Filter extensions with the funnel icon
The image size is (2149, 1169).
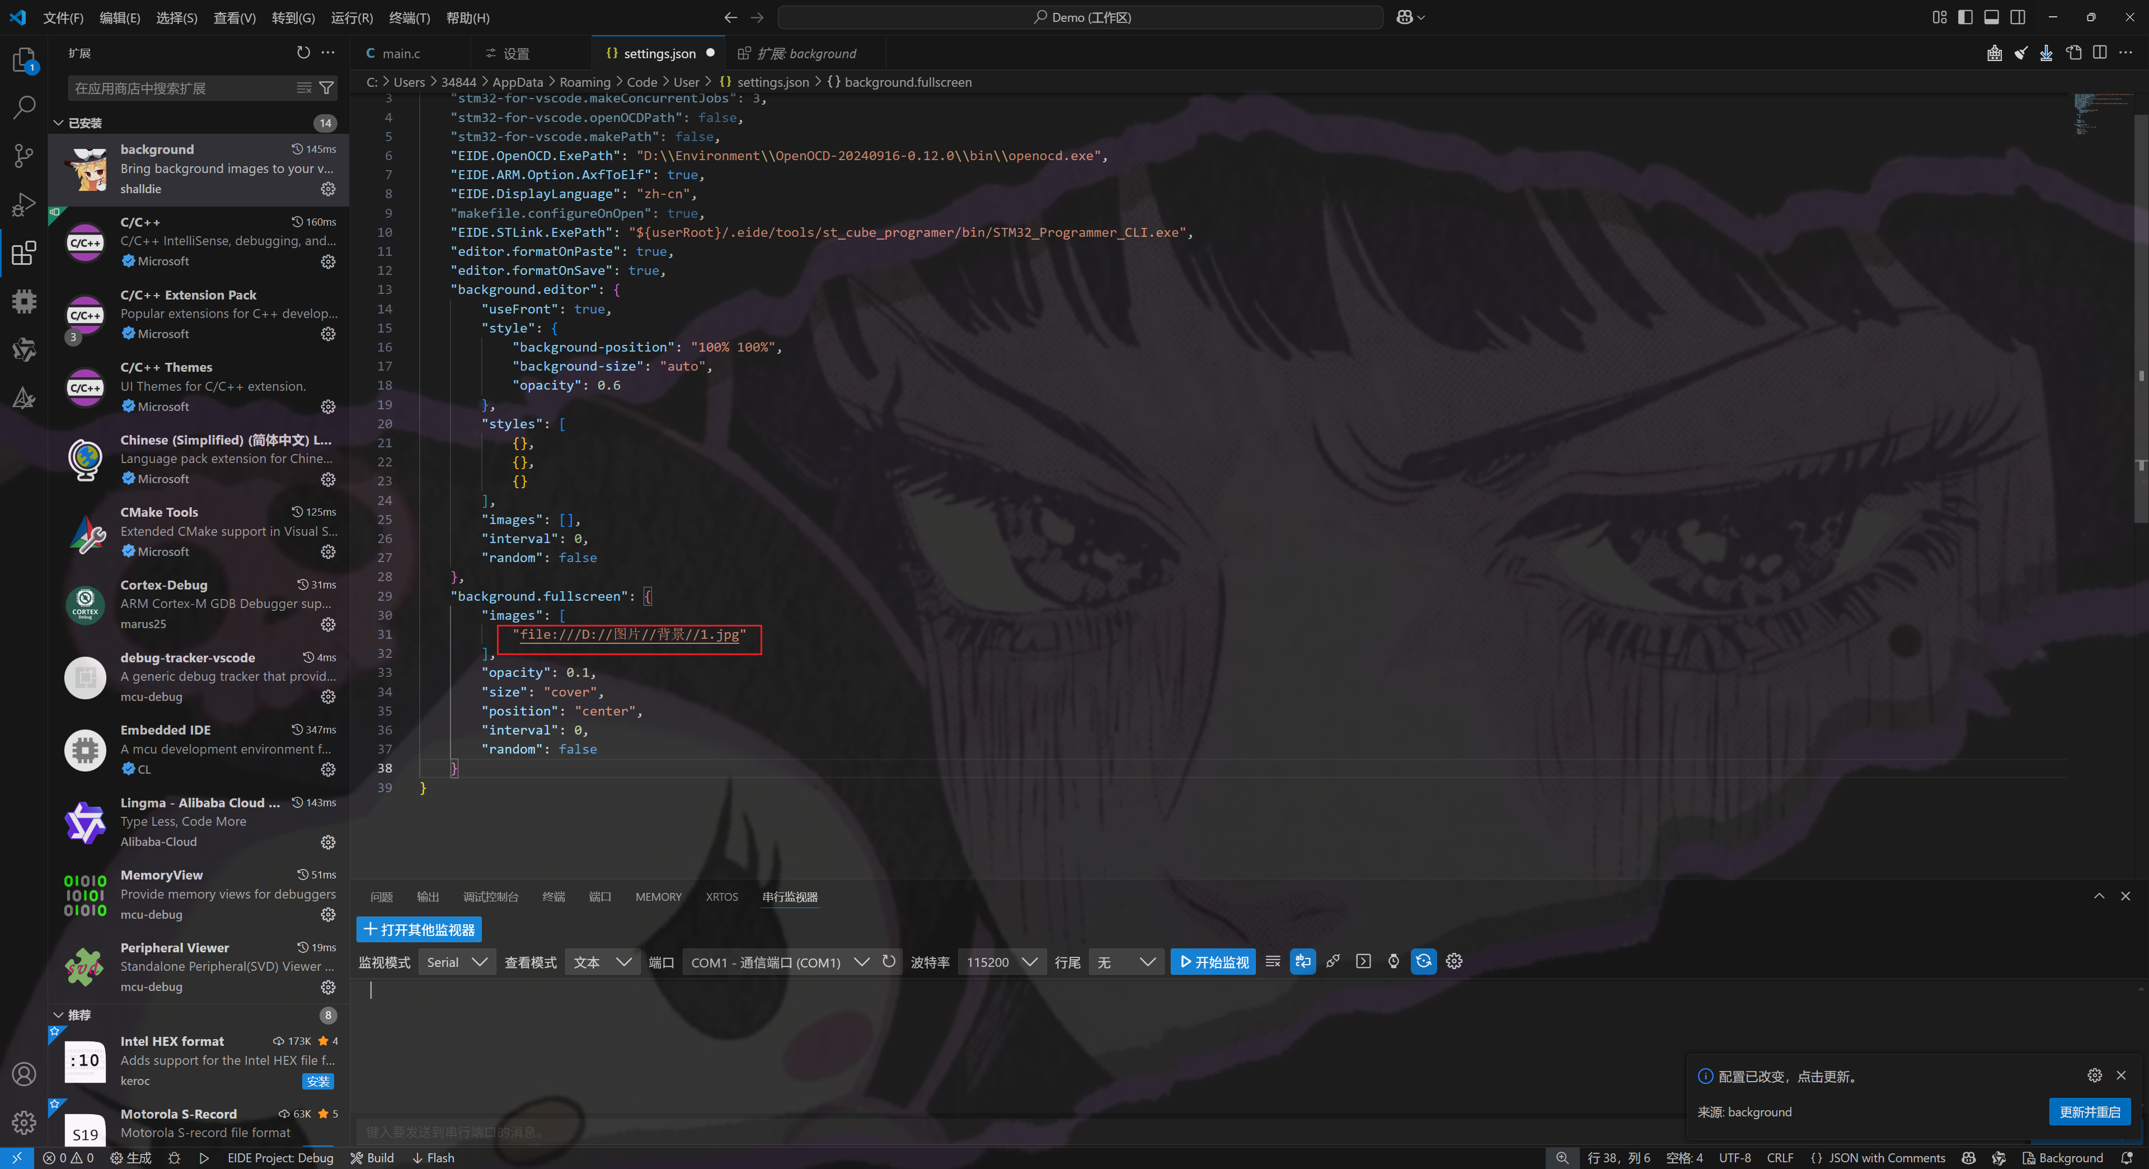pos(326,87)
